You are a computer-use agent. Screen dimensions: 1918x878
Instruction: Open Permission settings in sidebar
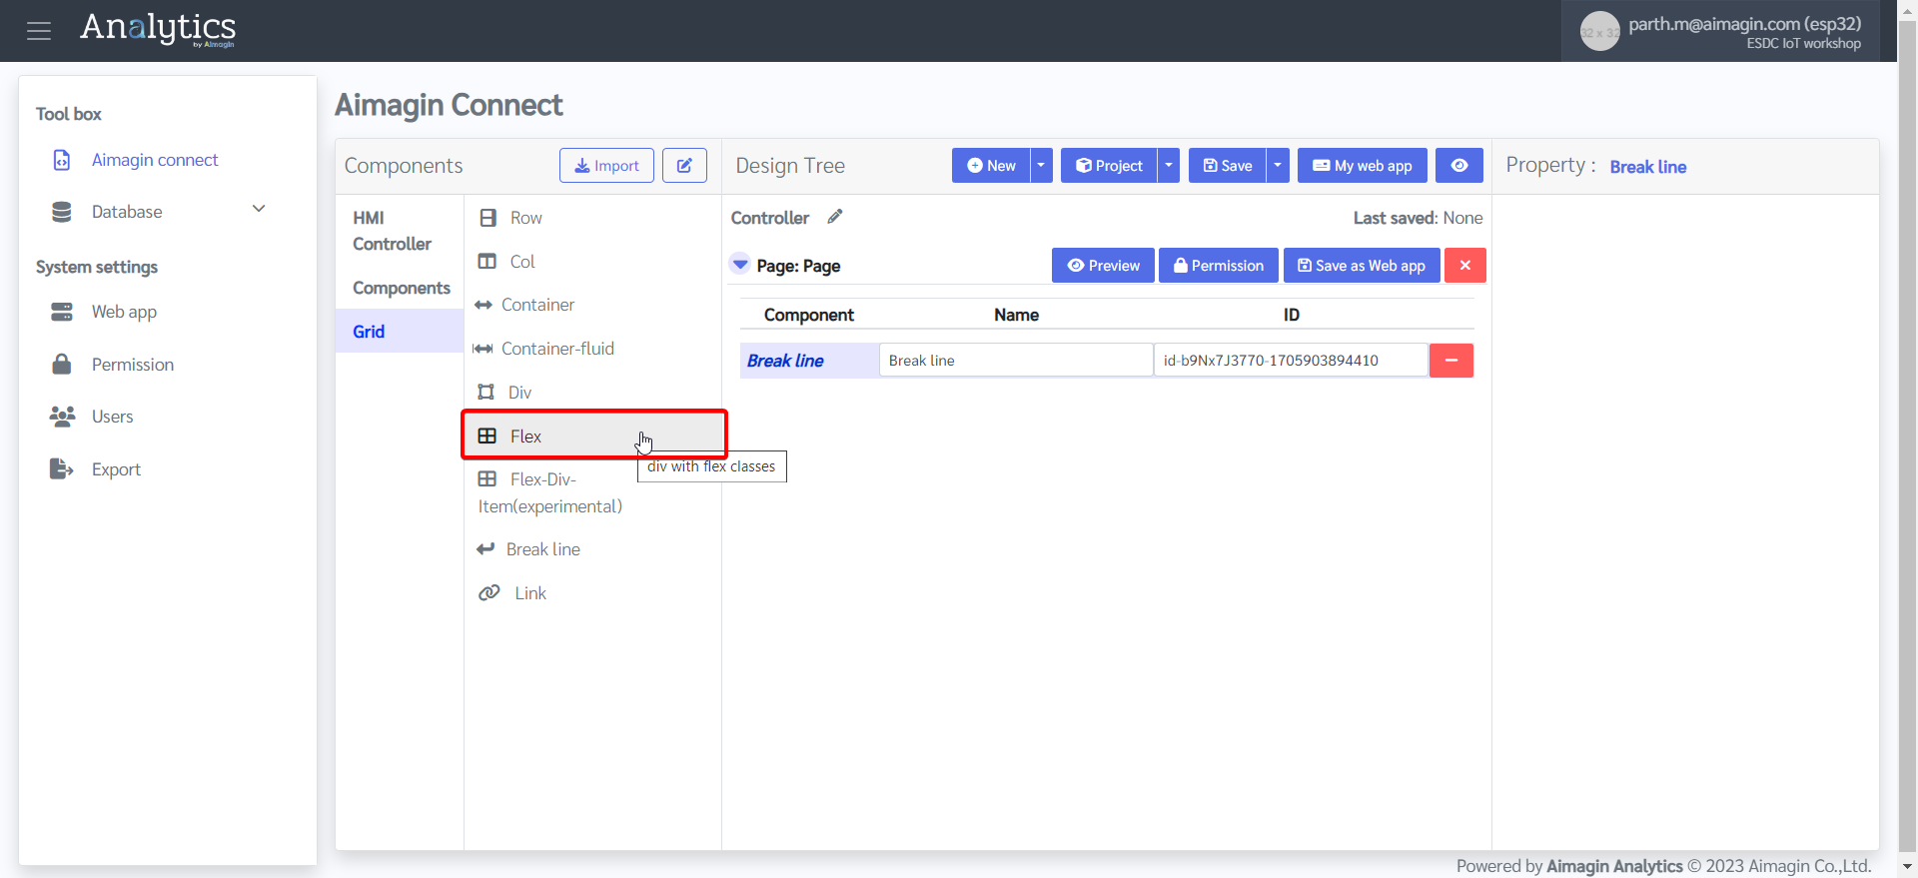133,365
